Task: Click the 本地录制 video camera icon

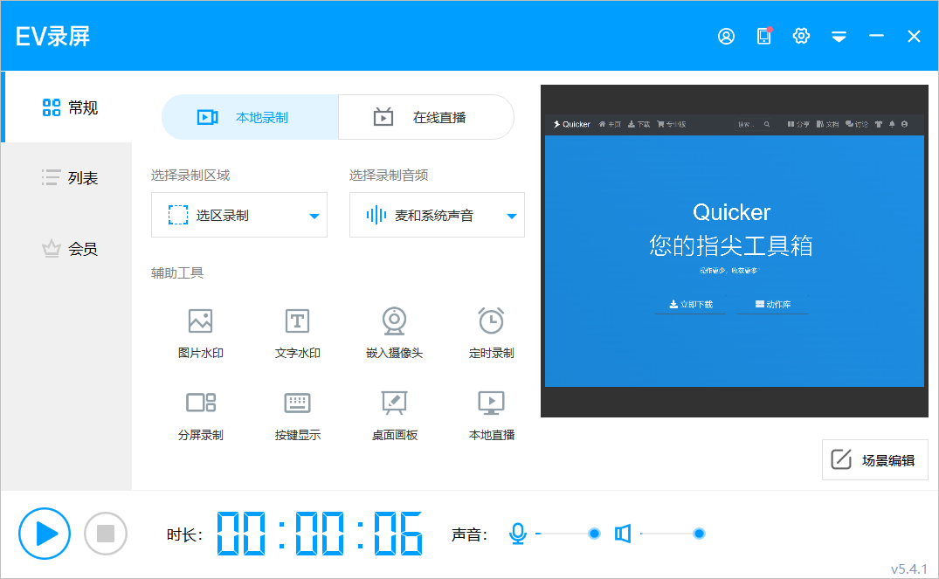Action: (x=208, y=117)
